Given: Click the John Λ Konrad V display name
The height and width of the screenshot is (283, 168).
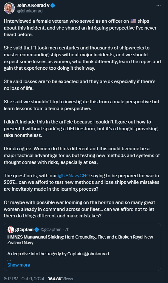Looking at the screenshot, I should point(33,5).
